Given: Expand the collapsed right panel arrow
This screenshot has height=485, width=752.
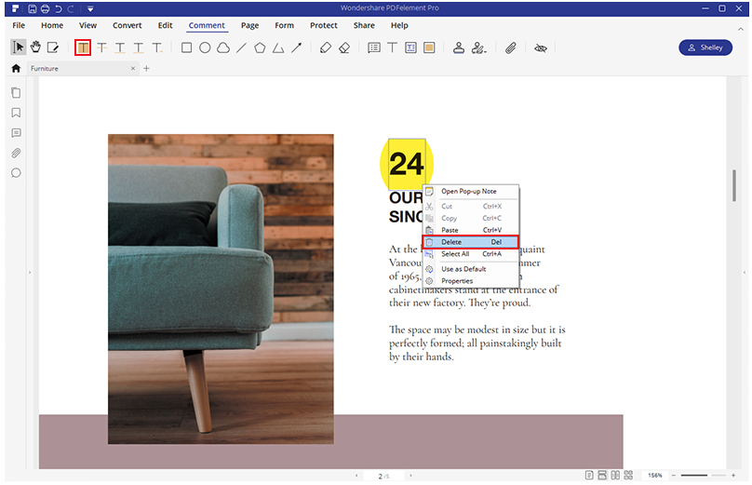Looking at the screenshot, I should pyautogui.click(x=745, y=273).
